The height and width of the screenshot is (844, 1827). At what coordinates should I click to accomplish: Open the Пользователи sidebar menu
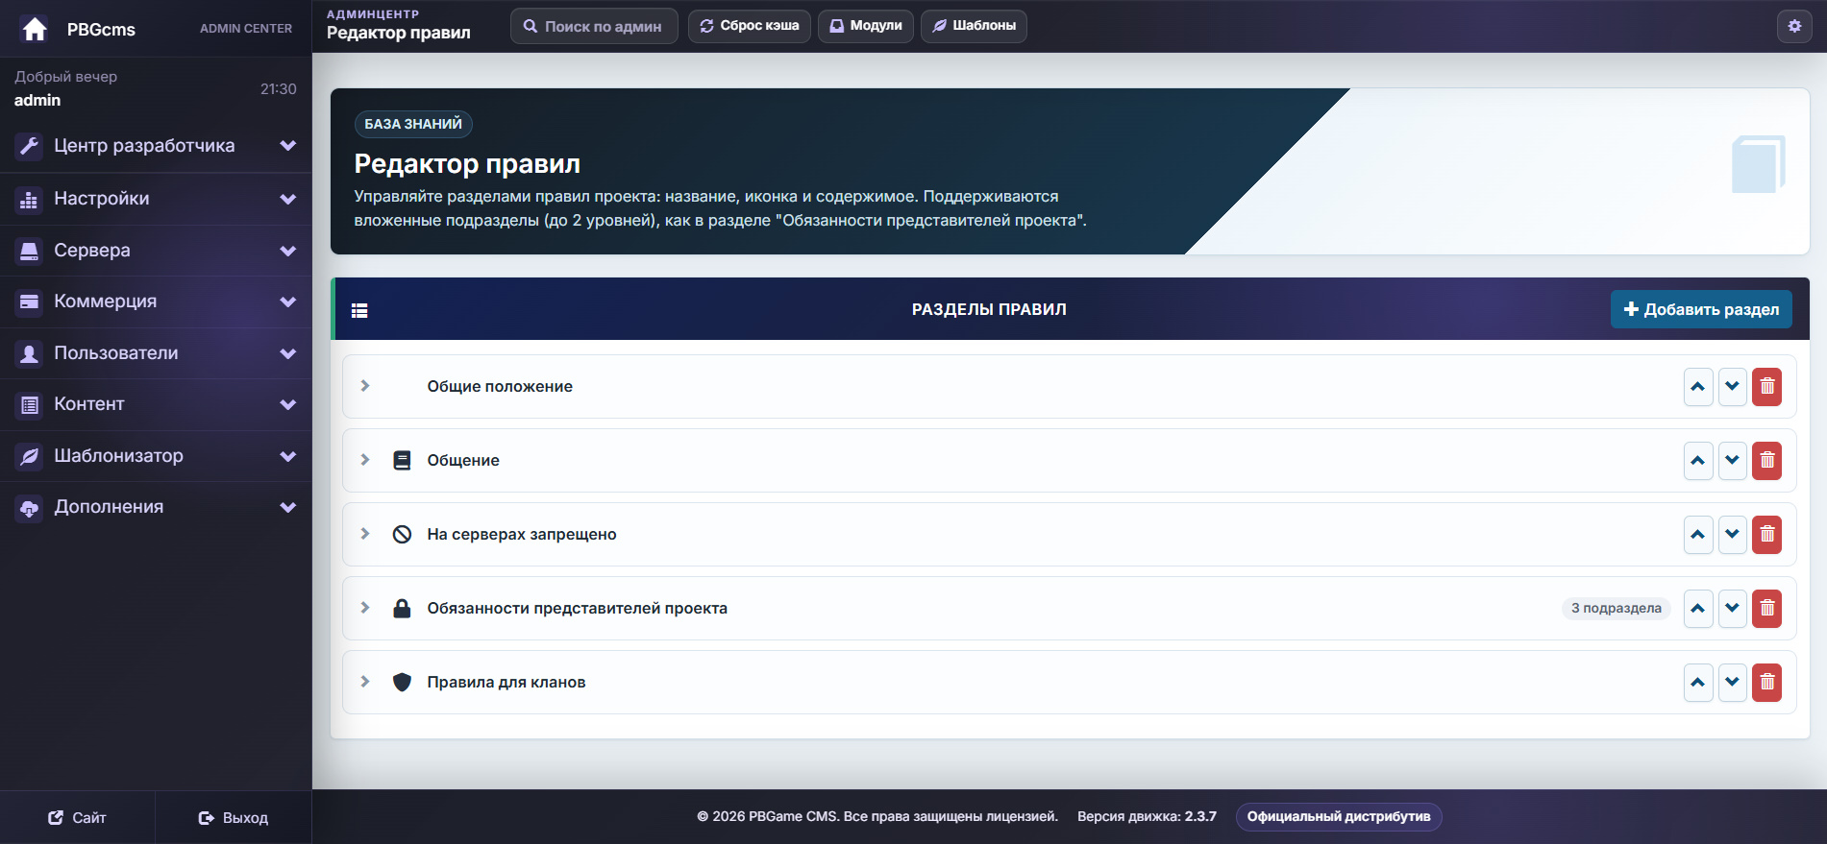point(156,353)
